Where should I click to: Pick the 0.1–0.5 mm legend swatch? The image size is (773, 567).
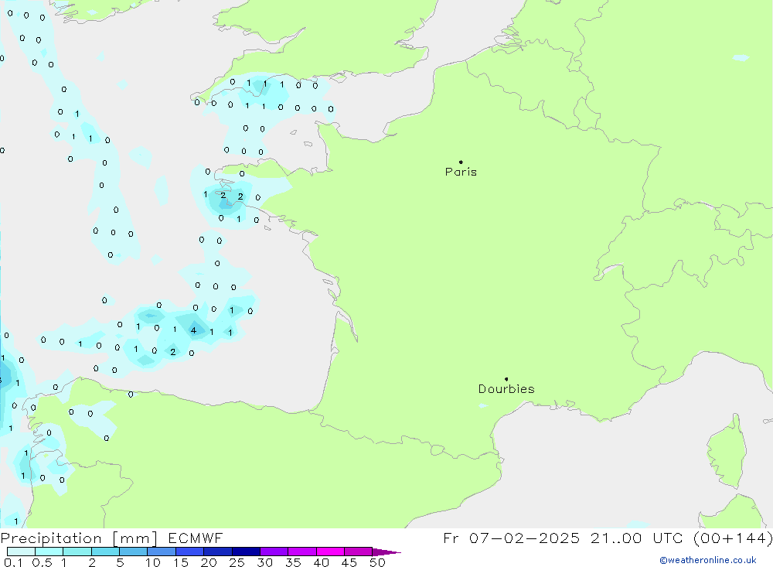pos(21,552)
